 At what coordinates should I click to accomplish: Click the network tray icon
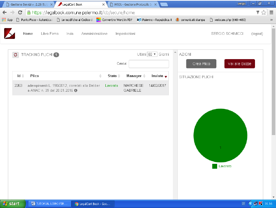coord(256,204)
